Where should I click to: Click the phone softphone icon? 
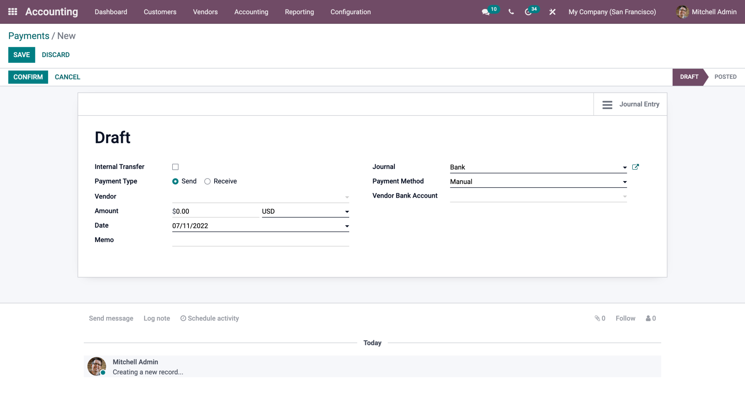tap(511, 12)
